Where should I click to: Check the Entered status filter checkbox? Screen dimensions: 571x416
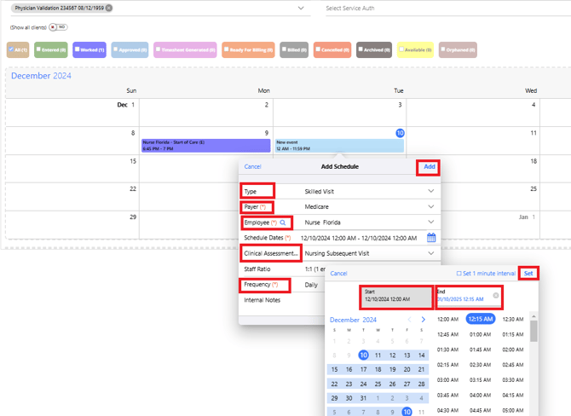click(x=39, y=49)
